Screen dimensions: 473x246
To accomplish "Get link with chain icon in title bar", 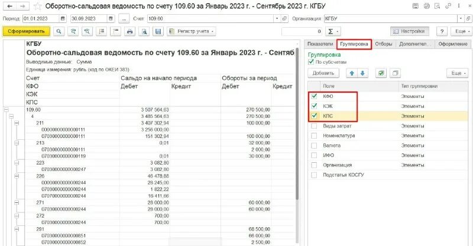I will point(448,6).
